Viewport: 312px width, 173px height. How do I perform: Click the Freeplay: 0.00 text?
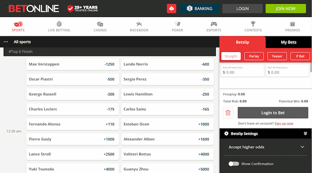point(234,94)
